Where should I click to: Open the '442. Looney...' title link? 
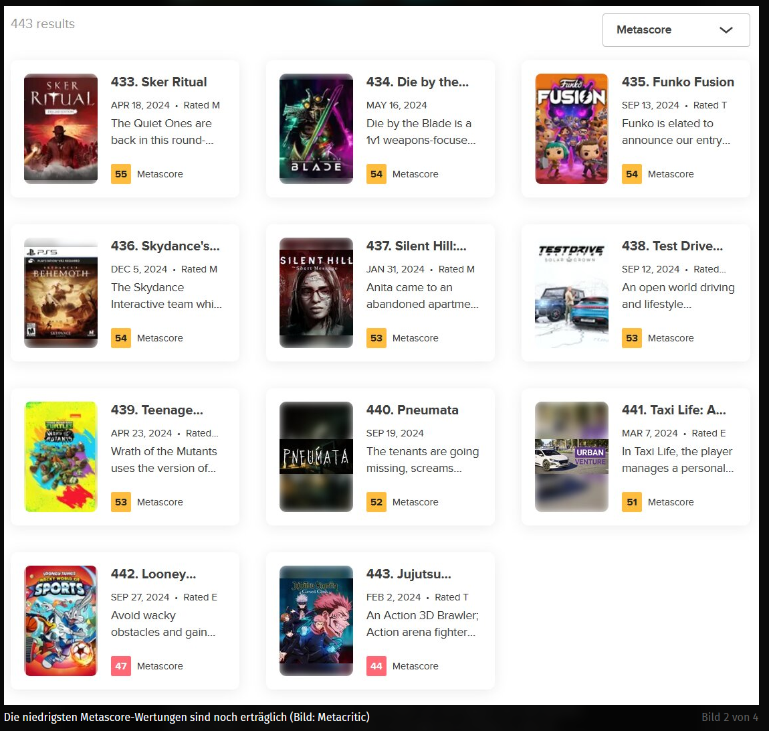[x=154, y=574]
